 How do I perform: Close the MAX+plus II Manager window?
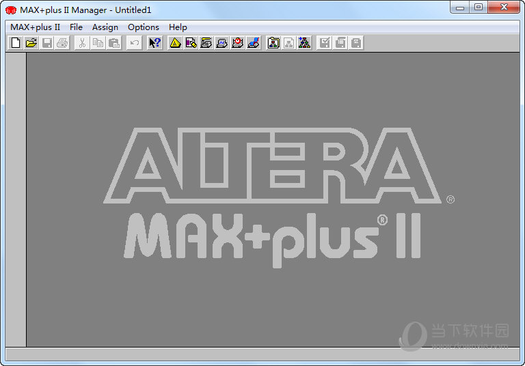[x=504, y=8]
